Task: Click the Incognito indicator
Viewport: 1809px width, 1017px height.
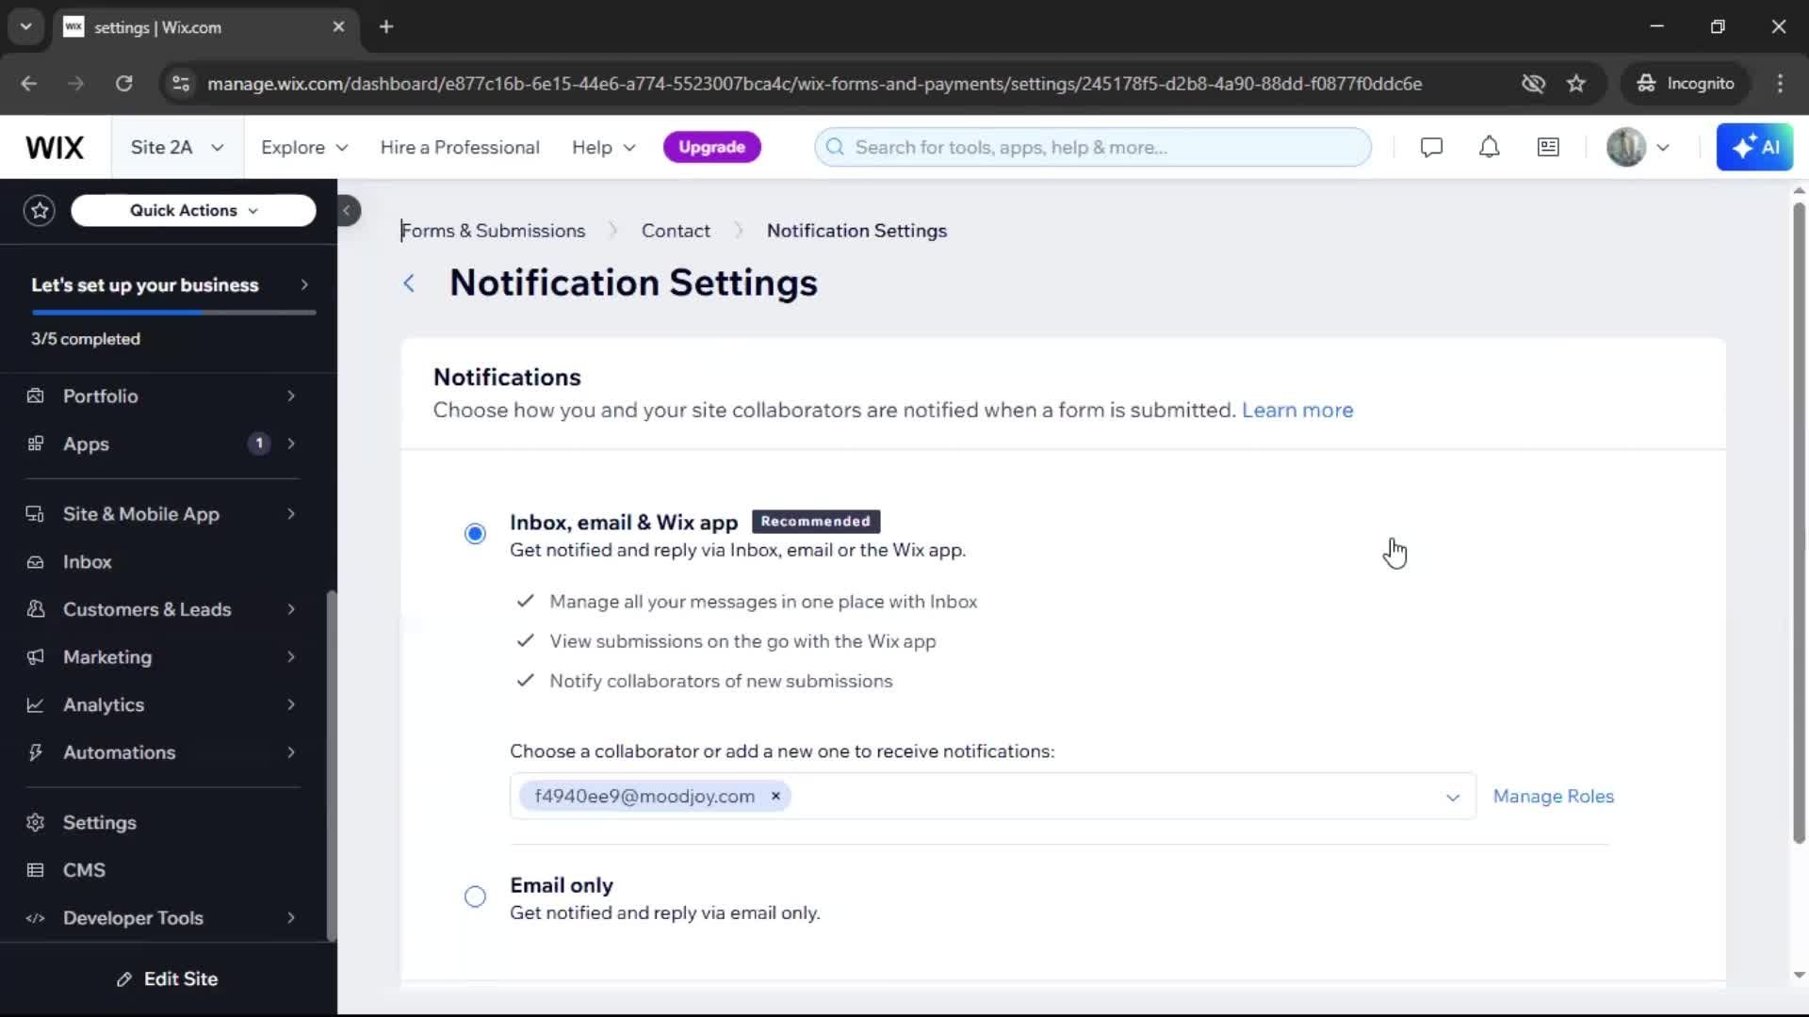Action: pyautogui.click(x=1686, y=84)
